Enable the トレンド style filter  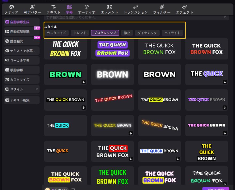pos(80,33)
